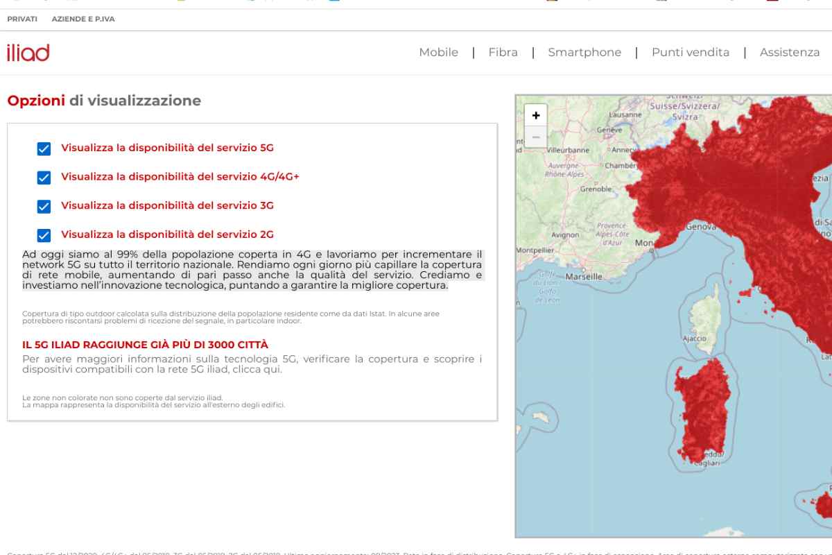Zoom out of the coverage map

click(x=536, y=137)
